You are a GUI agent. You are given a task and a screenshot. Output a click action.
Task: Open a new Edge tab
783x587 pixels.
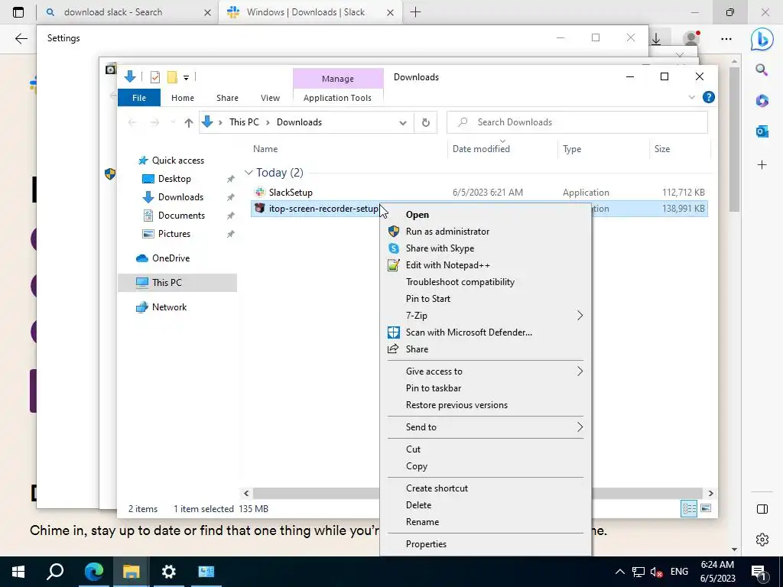(x=415, y=12)
